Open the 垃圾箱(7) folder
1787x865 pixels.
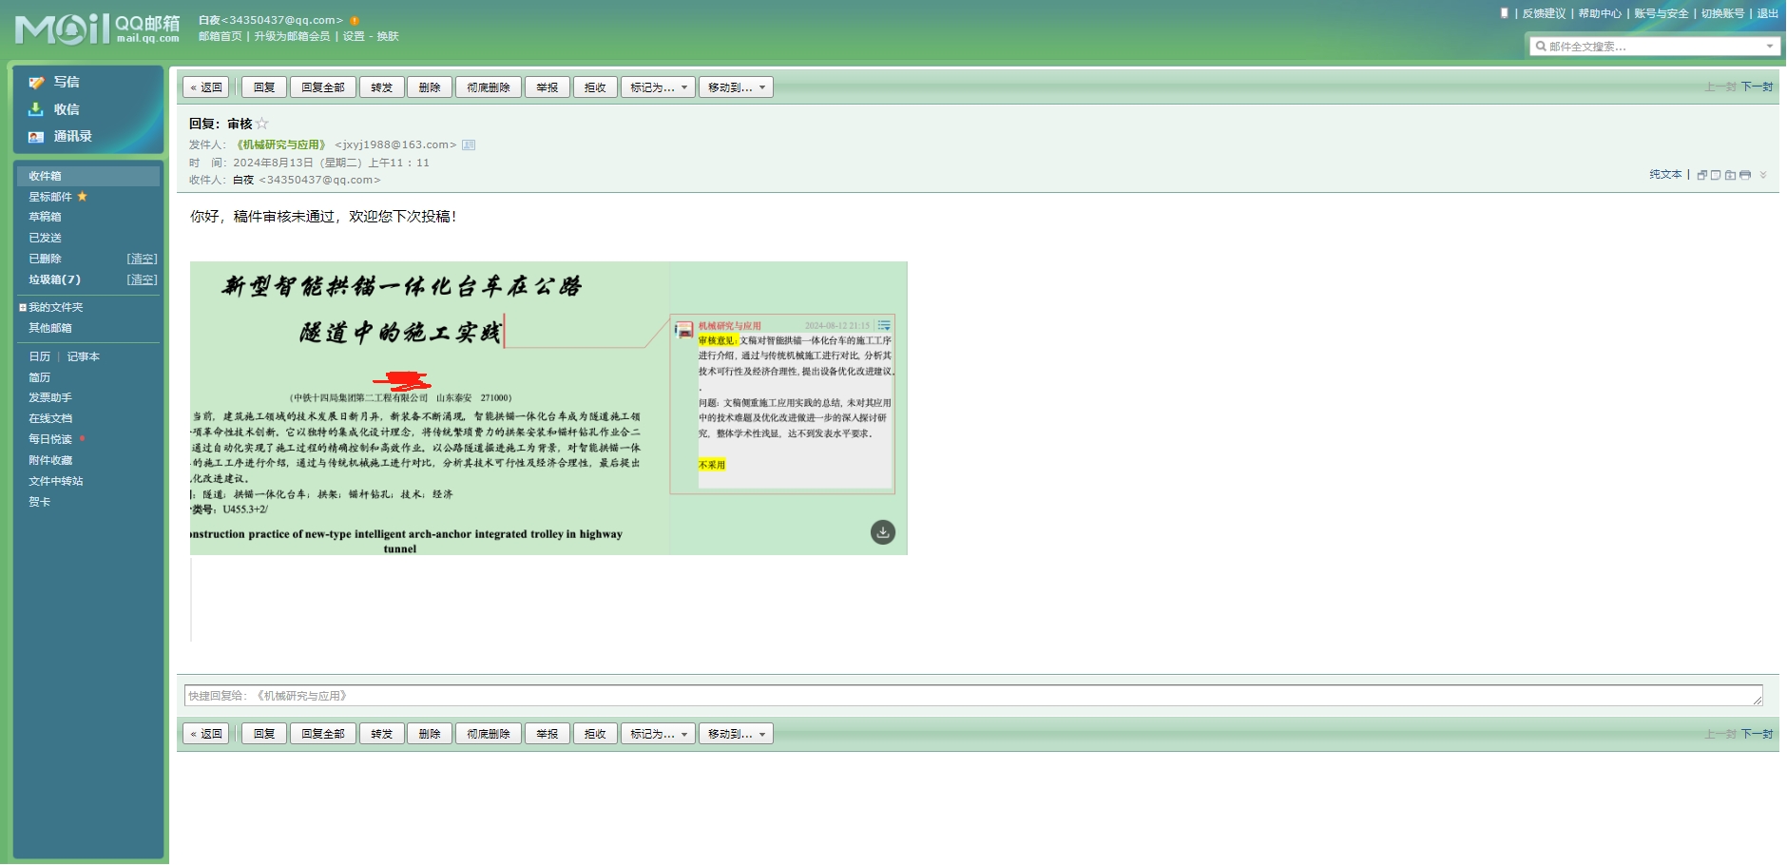pos(54,279)
